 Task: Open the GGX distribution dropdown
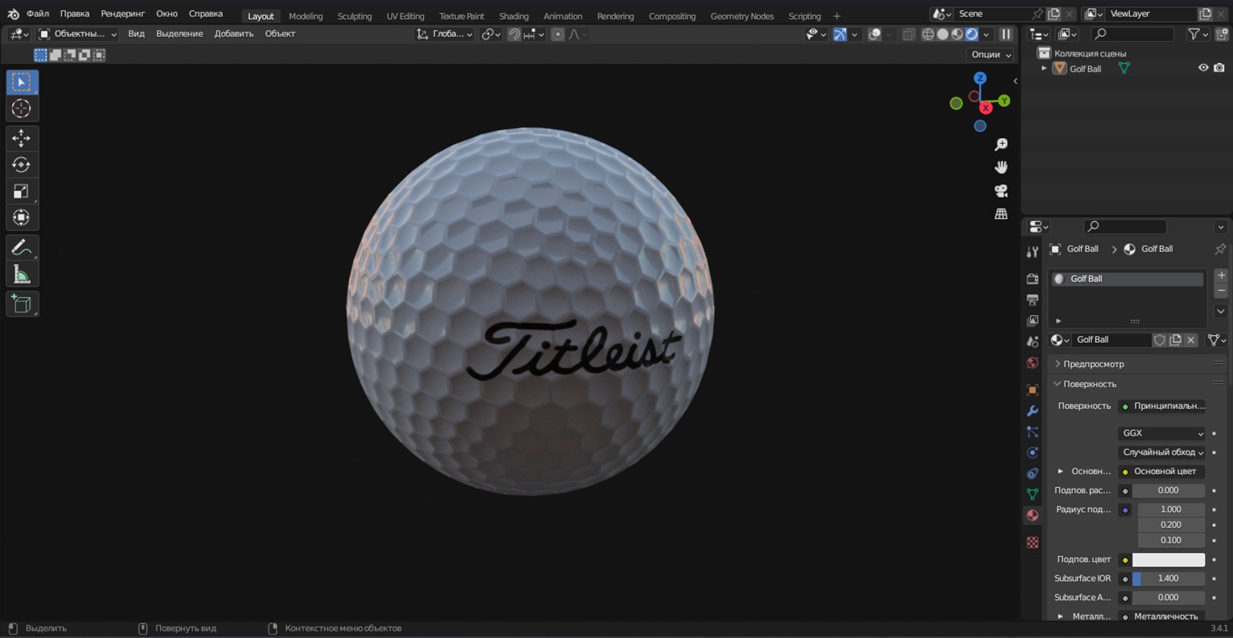[1162, 433]
